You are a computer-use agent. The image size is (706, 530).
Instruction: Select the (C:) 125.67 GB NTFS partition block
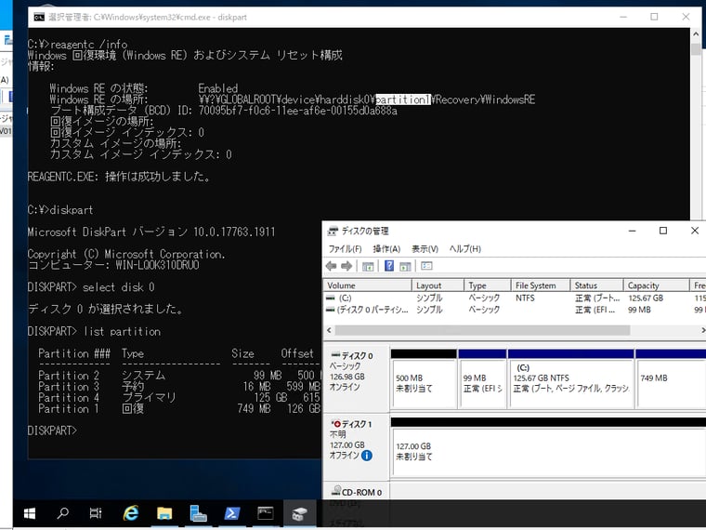(570, 379)
